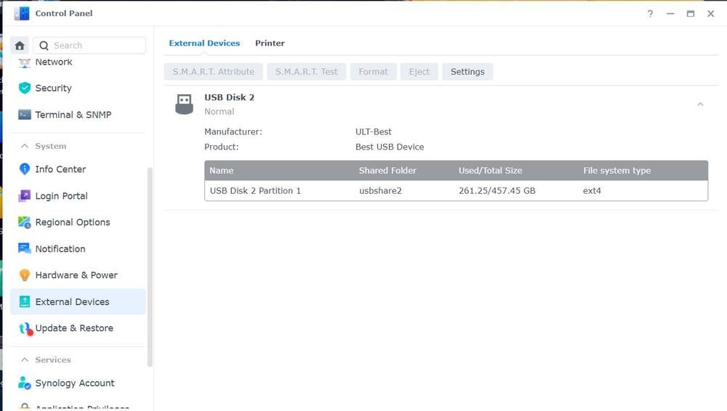Open the Network settings label
This screenshot has width=727, height=411.
pos(54,62)
